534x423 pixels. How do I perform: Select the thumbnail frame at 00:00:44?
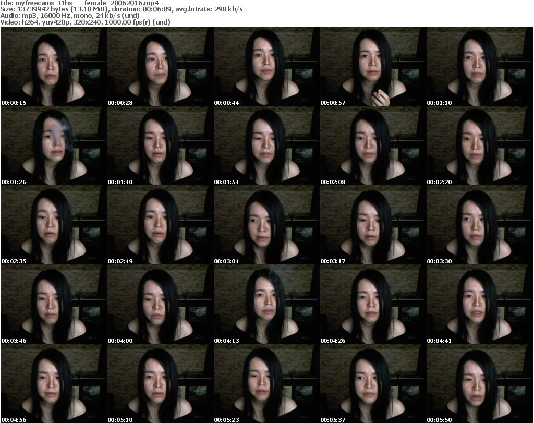coord(266,66)
